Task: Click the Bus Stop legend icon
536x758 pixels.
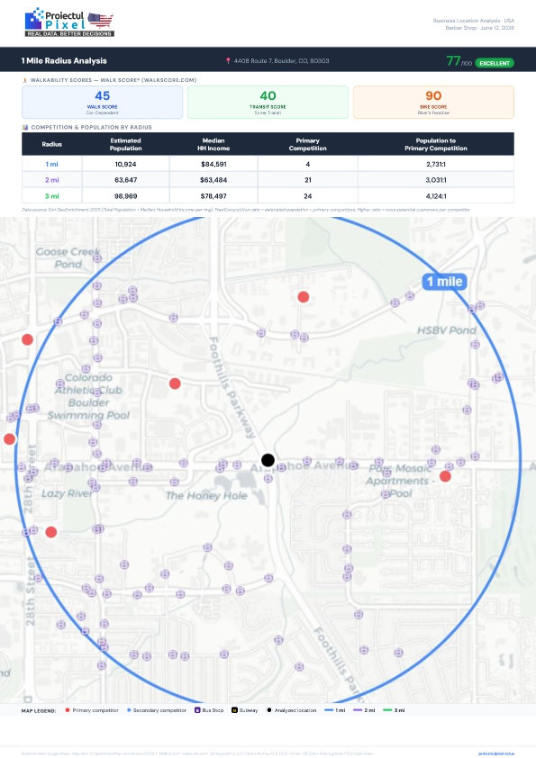Action: click(x=197, y=710)
